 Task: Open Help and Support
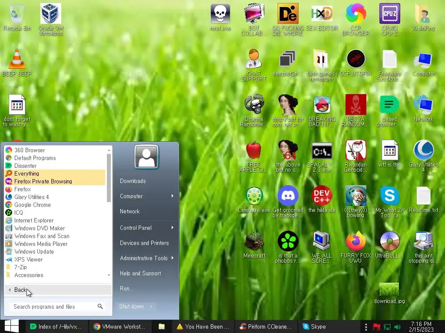click(140, 273)
